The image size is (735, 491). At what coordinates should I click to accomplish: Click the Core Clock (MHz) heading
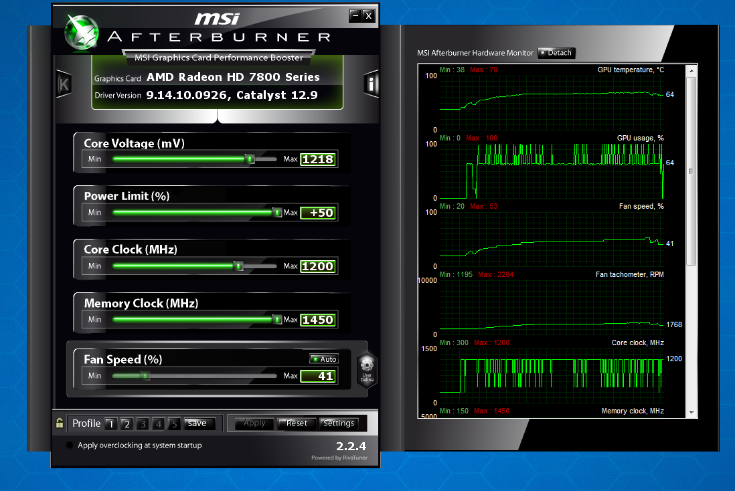click(131, 250)
